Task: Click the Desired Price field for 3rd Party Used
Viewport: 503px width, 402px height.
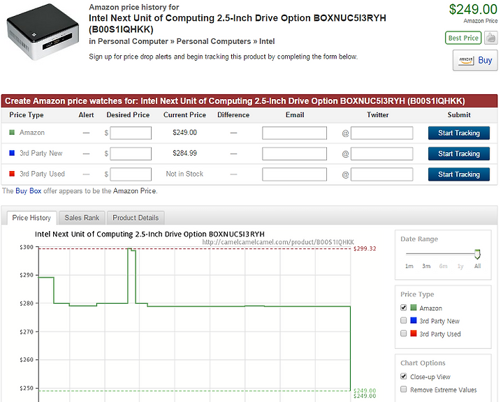Action: point(131,174)
